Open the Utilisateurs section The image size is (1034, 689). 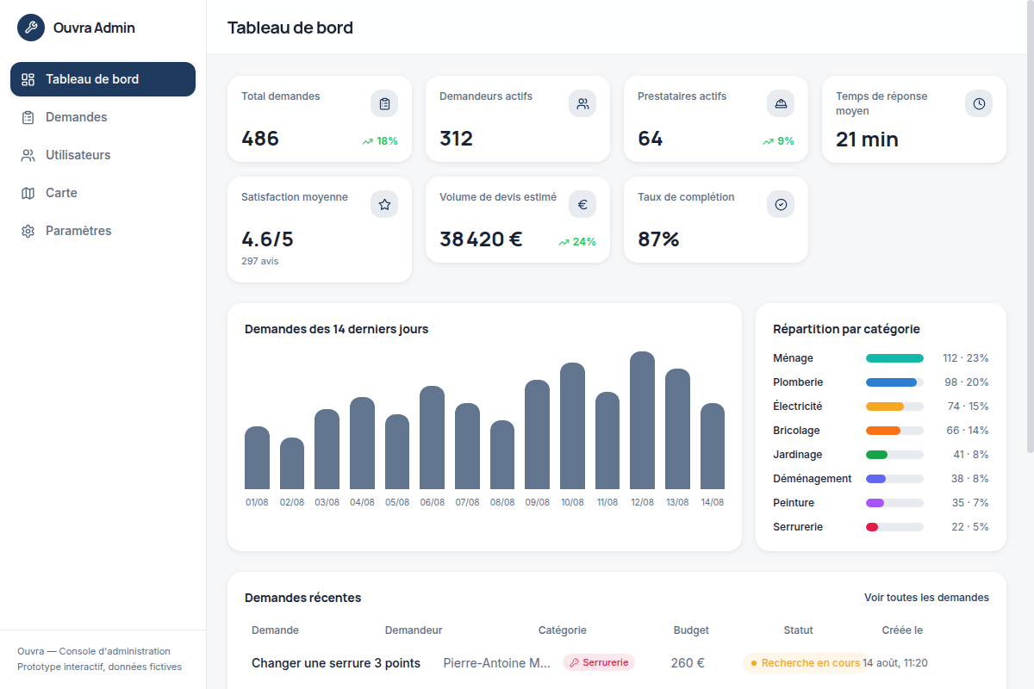[103, 155]
